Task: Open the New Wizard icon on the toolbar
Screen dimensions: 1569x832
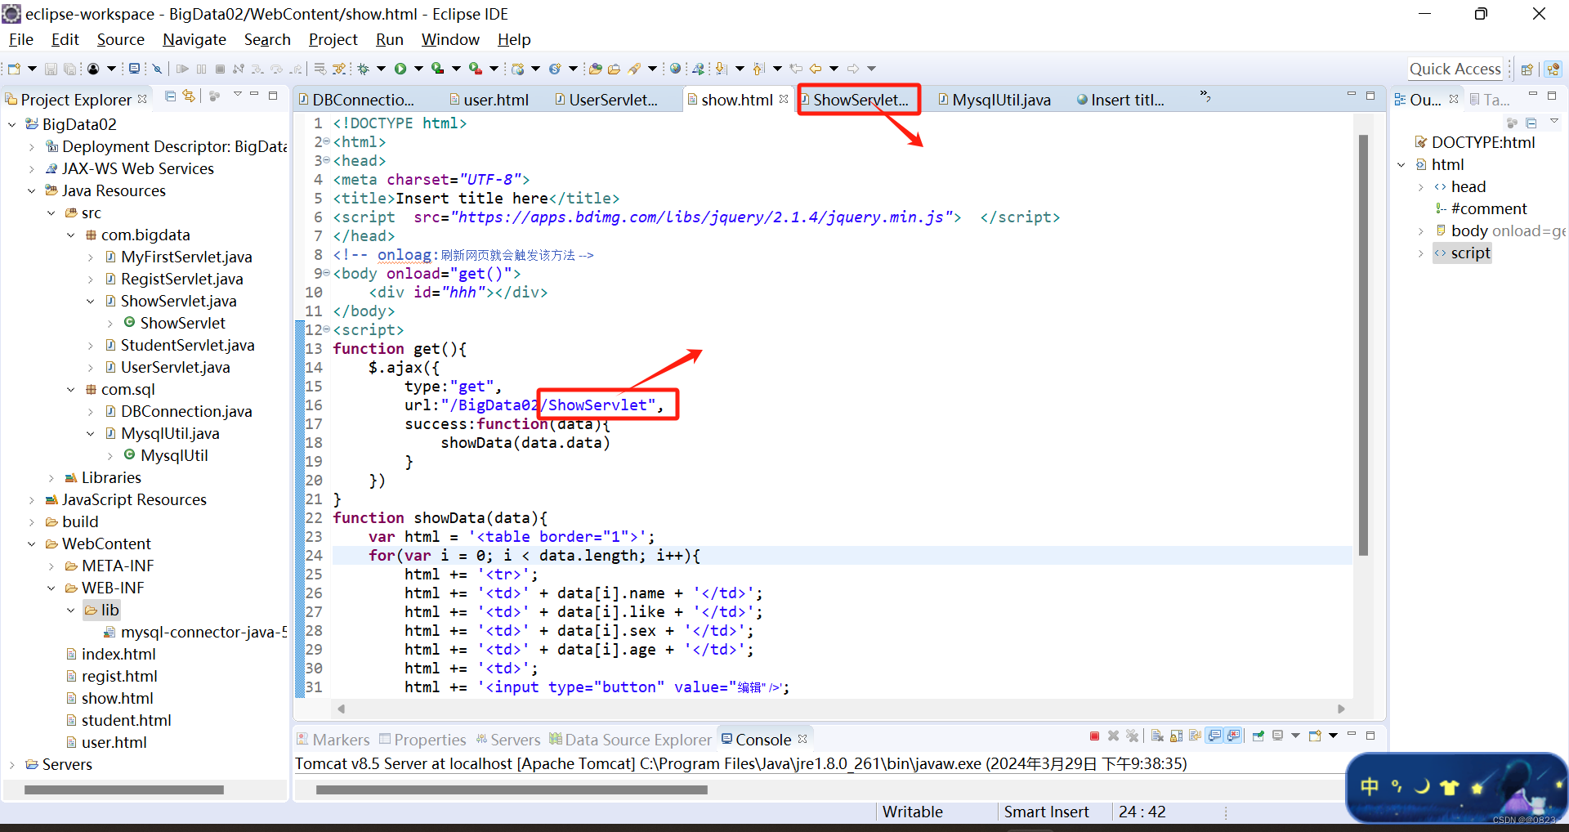Action: 13,68
